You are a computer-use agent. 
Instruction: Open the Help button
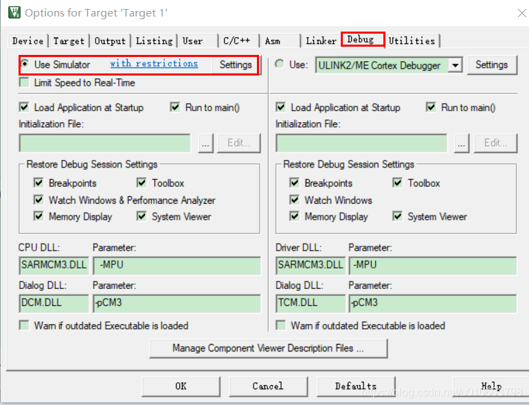pos(491,386)
